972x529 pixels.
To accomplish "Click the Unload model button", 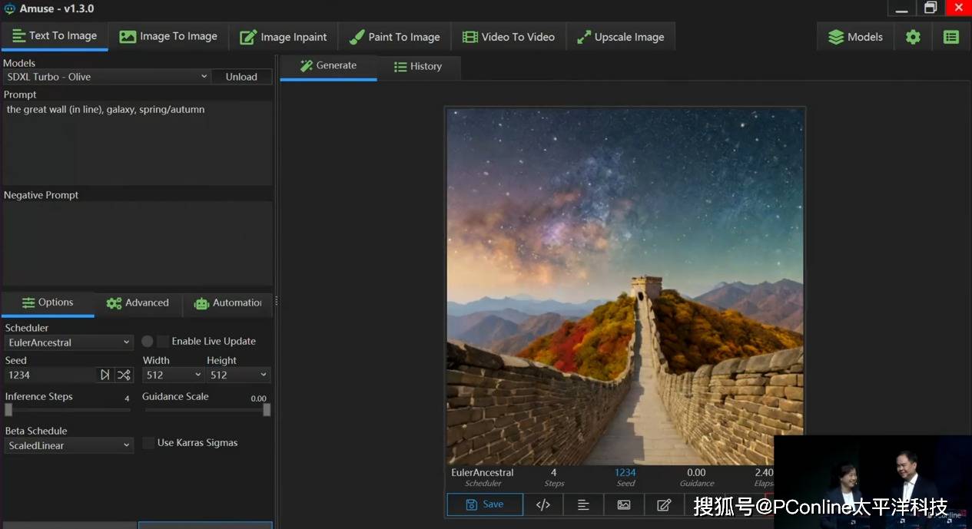I will tap(241, 77).
